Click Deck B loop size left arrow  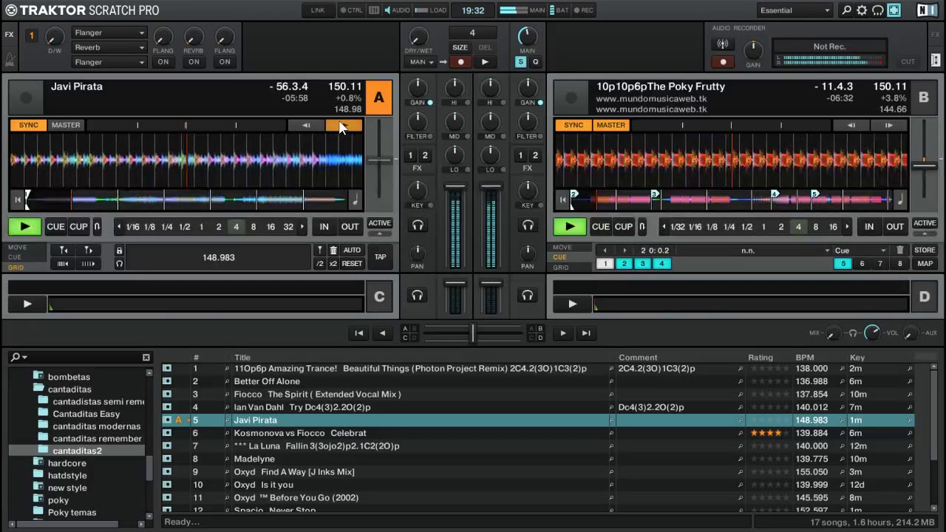pyautogui.click(x=664, y=227)
